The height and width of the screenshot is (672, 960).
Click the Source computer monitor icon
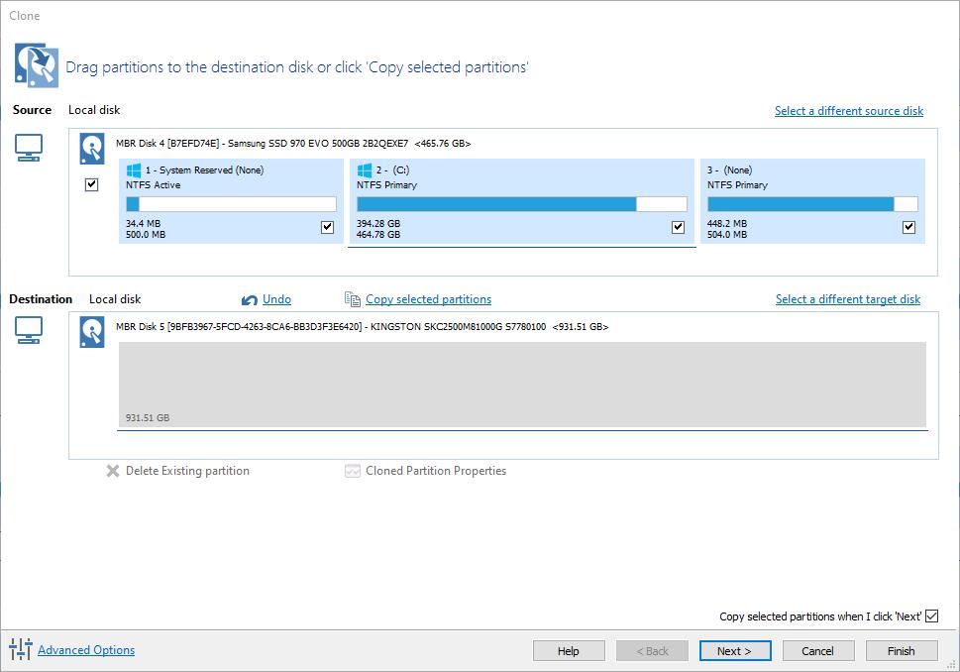pos(29,149)
